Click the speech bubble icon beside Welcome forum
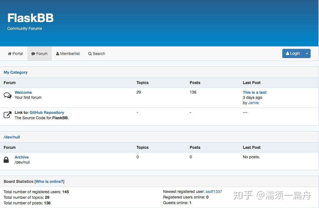 pos(8,95)
